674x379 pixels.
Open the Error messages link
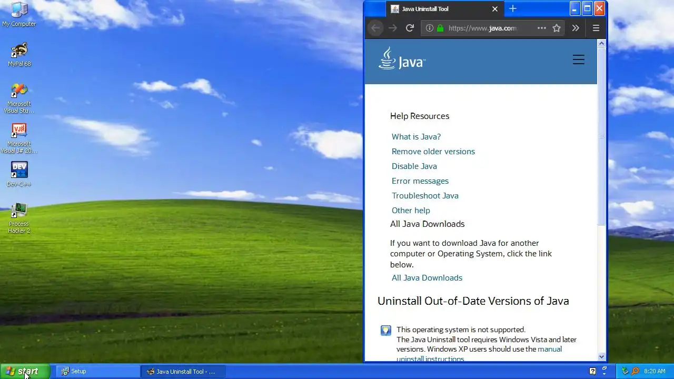pyautogui.click(x=420, y=181)
